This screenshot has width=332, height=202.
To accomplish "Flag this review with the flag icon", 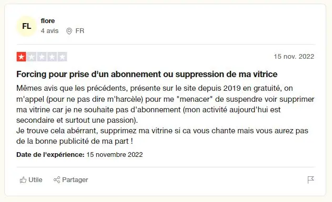I will pos(310,180).
